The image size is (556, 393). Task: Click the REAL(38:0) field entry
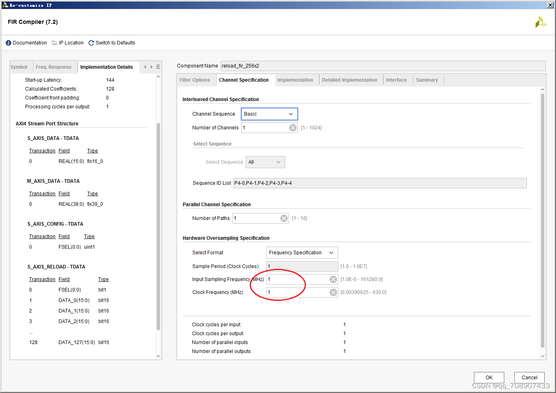(71, 204)
